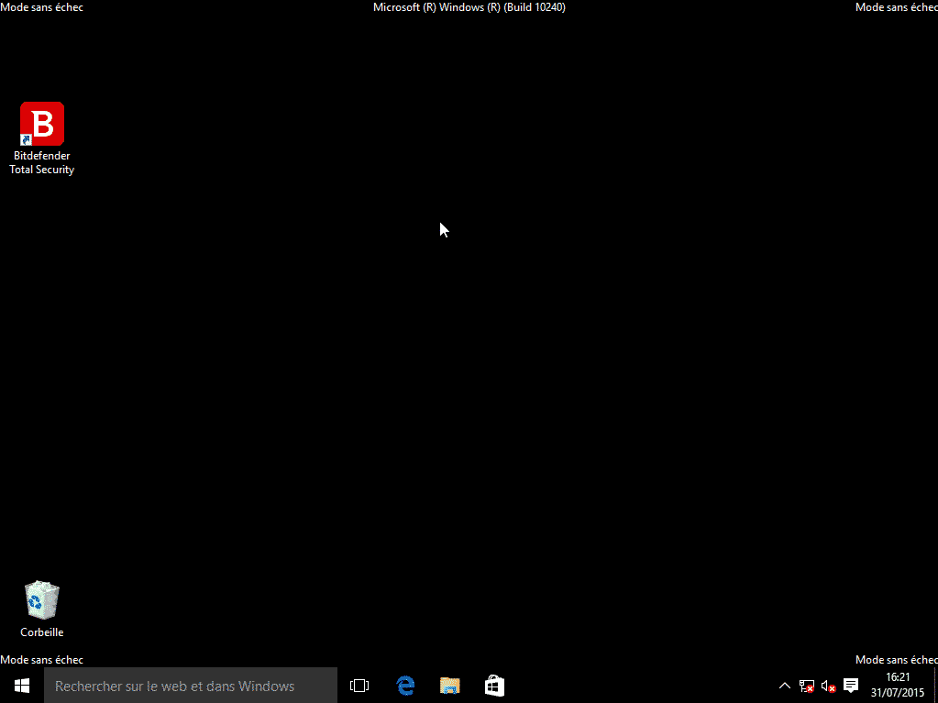Open the Action Center notifications icon
This screenshot has height=703, width=938.
tap(851, 686)
